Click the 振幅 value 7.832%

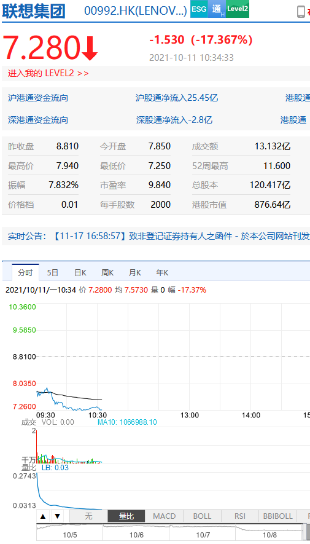click(64, 185)
